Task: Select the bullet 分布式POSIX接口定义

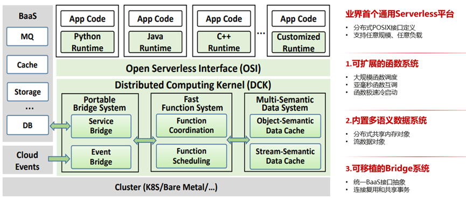Action: click(x=384, y=27)
